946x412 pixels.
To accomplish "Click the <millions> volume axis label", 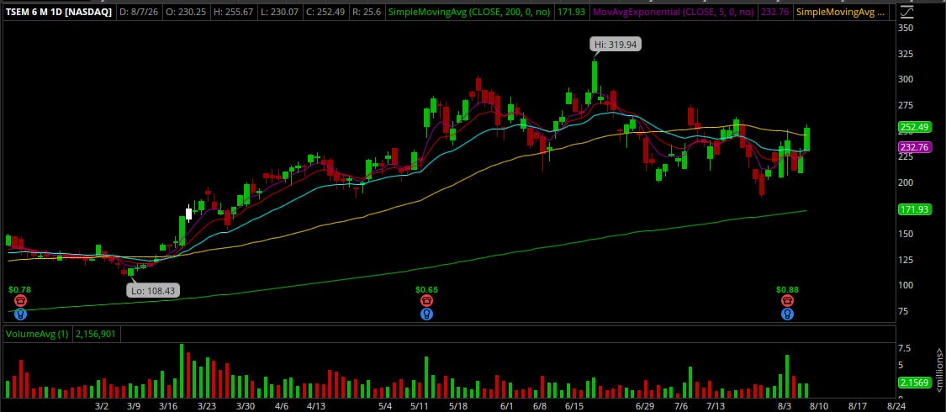I will click(x=938, y=368).
